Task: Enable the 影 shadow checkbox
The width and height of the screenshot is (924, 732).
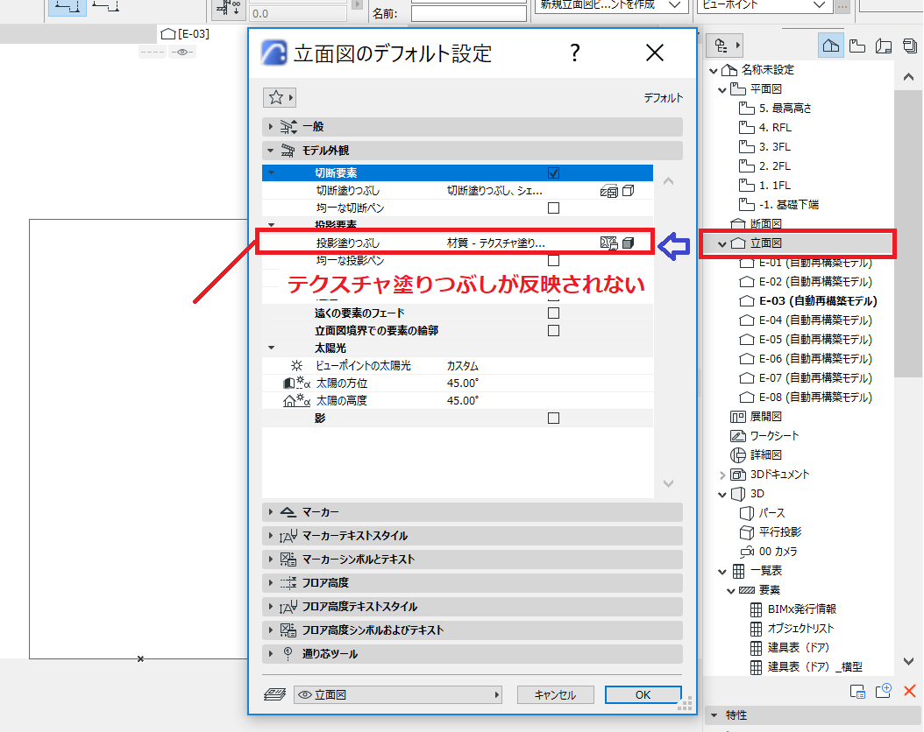Action: (553, 419)
